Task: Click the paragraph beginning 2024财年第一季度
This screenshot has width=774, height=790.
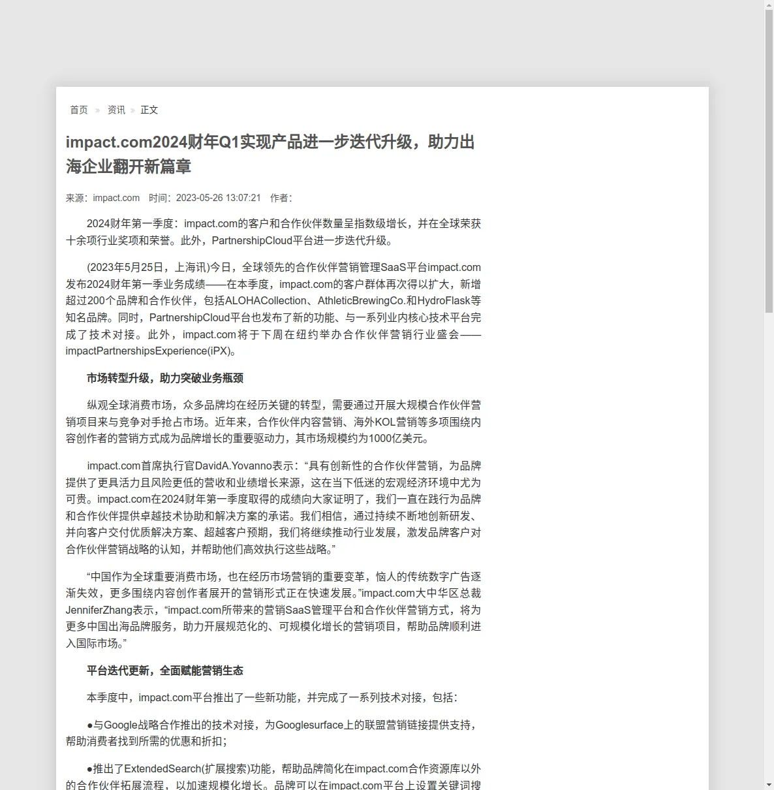Action: pyautogui.click(x=273, y=232)
